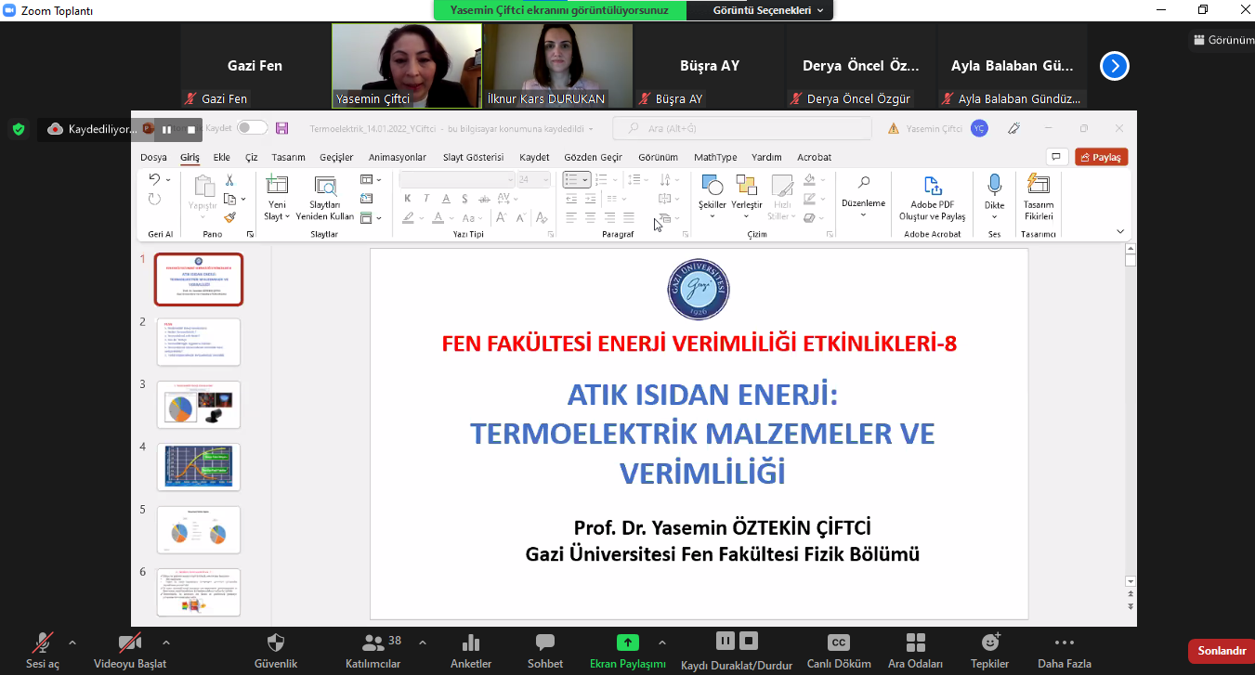Open the Dosya menu
The height and width of the screenshot is (675, 1255).
153,157
